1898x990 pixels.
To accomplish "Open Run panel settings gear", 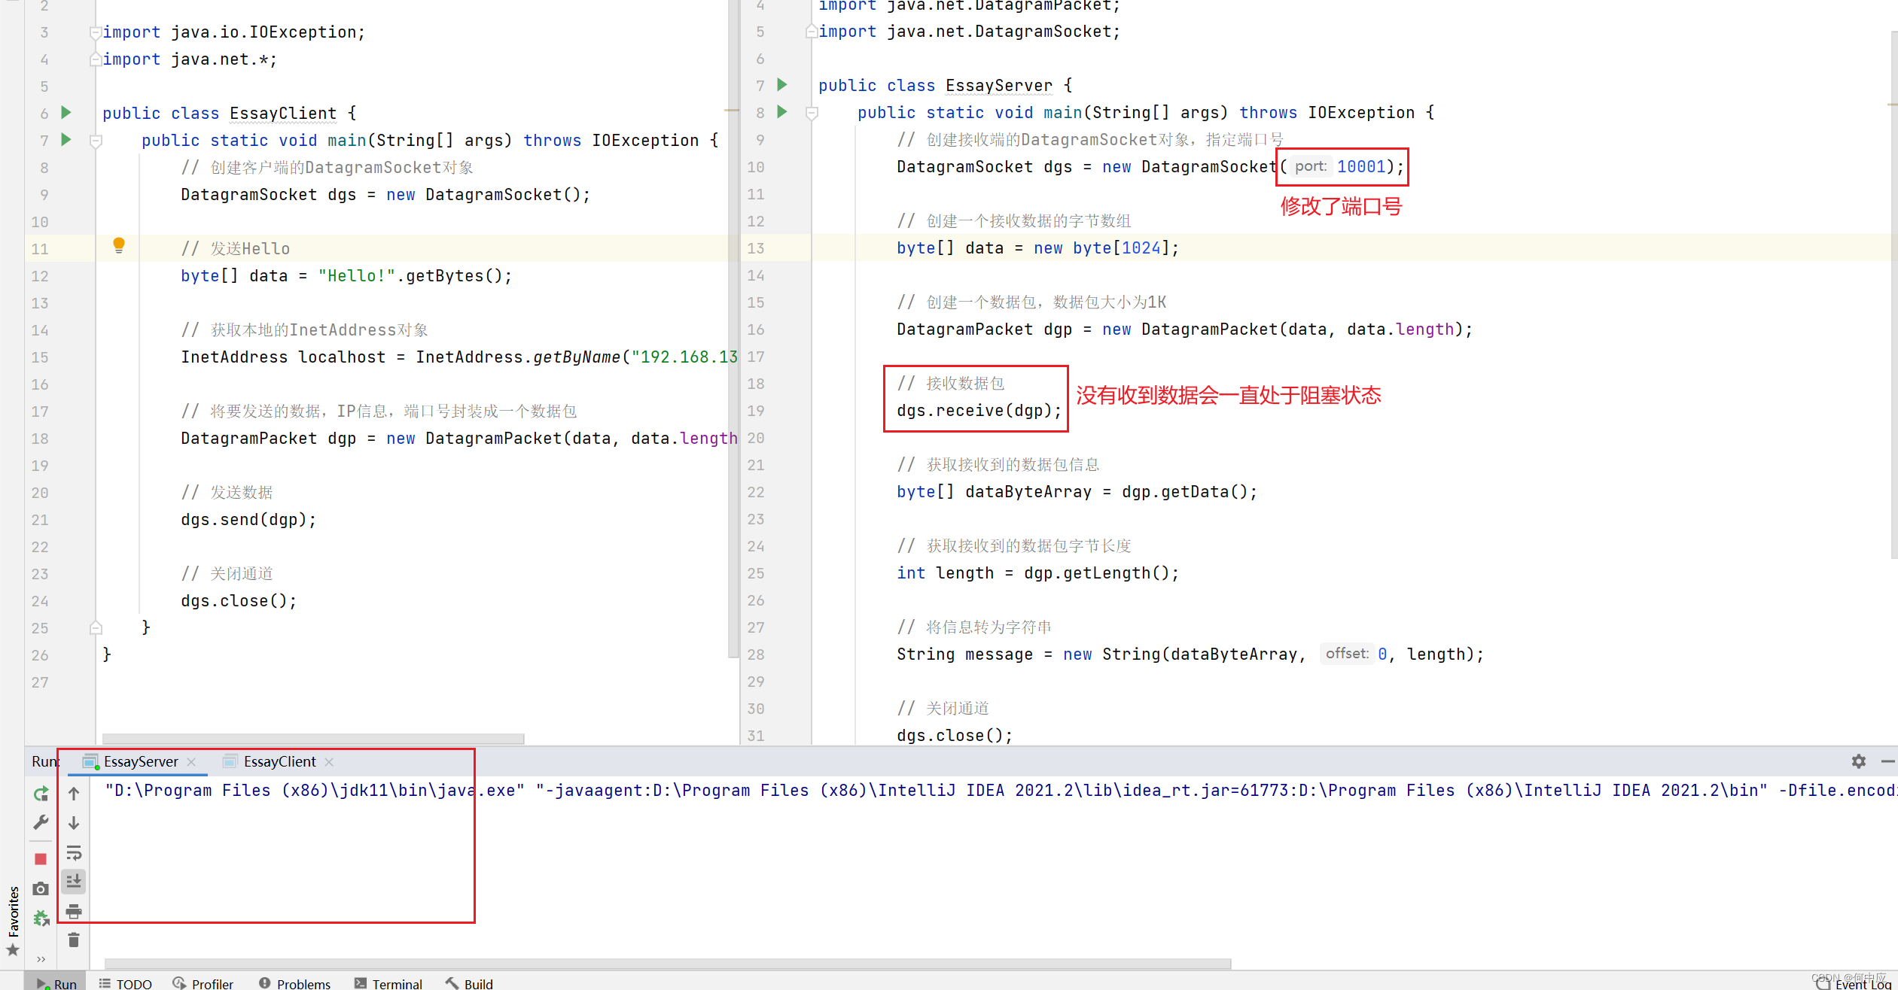I will (1858, 761).
